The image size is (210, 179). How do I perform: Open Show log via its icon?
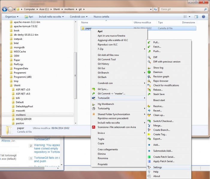pos(149,68)
